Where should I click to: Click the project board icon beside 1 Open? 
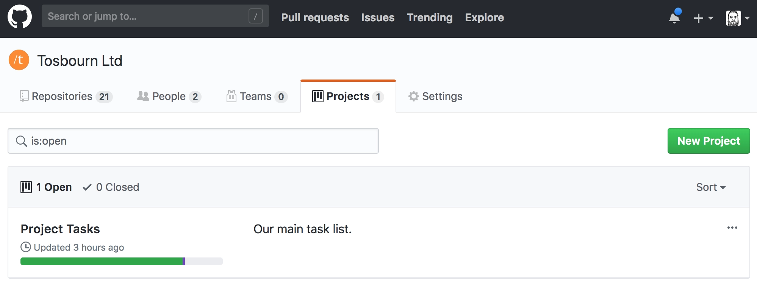tap(26, 187)
